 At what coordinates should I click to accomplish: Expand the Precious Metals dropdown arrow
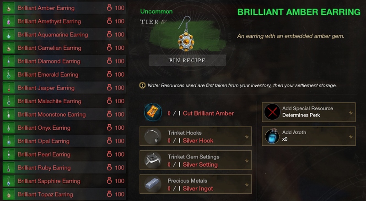pyautogui.click(x=247, y=185)
